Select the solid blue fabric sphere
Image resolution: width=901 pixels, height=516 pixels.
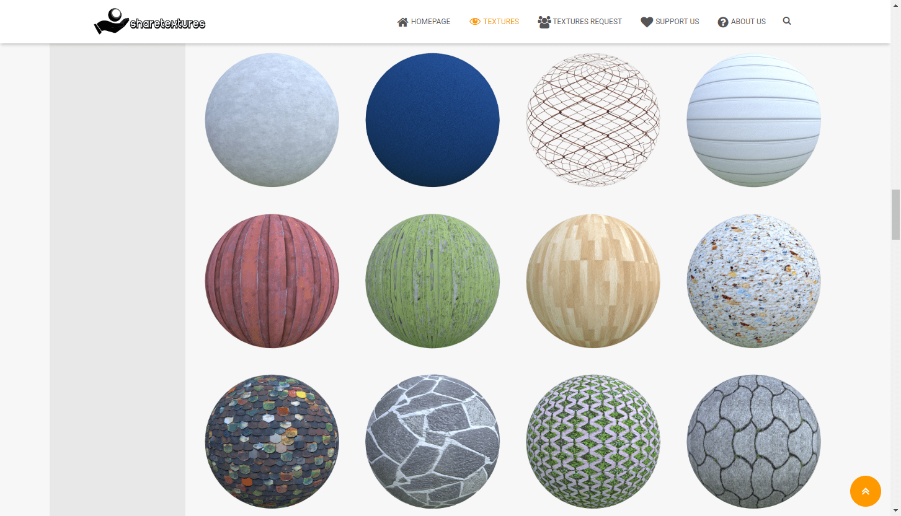[432, 120]
